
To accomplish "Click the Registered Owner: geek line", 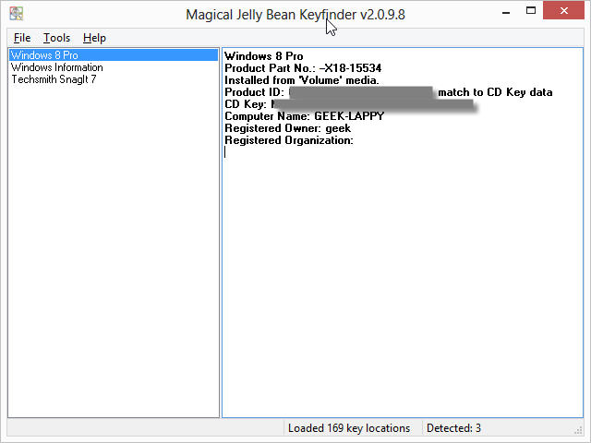I will click(x=287, y=128).
